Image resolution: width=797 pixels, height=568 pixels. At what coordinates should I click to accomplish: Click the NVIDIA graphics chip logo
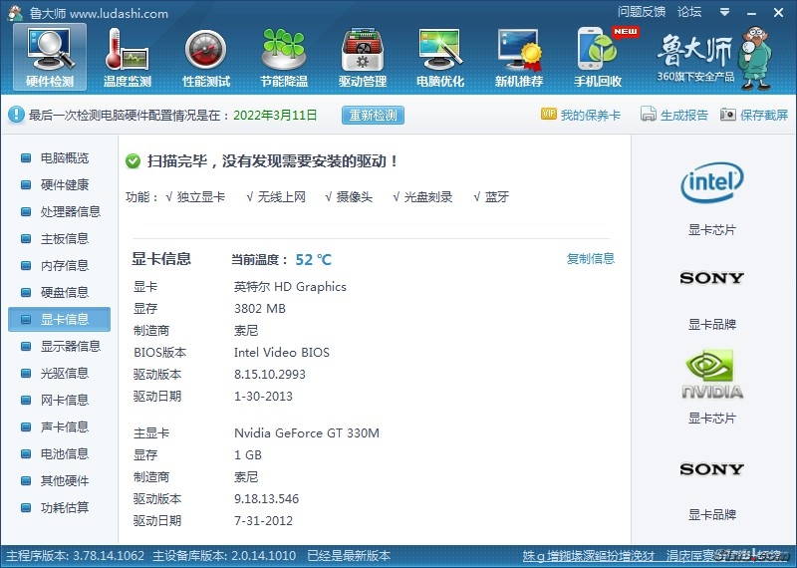711,376
